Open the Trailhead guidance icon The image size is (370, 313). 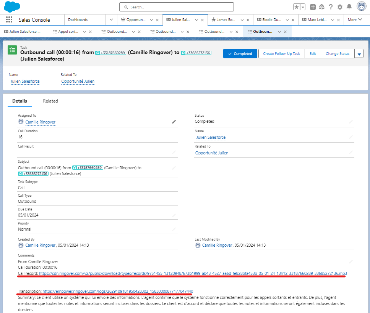coord(321,7)
